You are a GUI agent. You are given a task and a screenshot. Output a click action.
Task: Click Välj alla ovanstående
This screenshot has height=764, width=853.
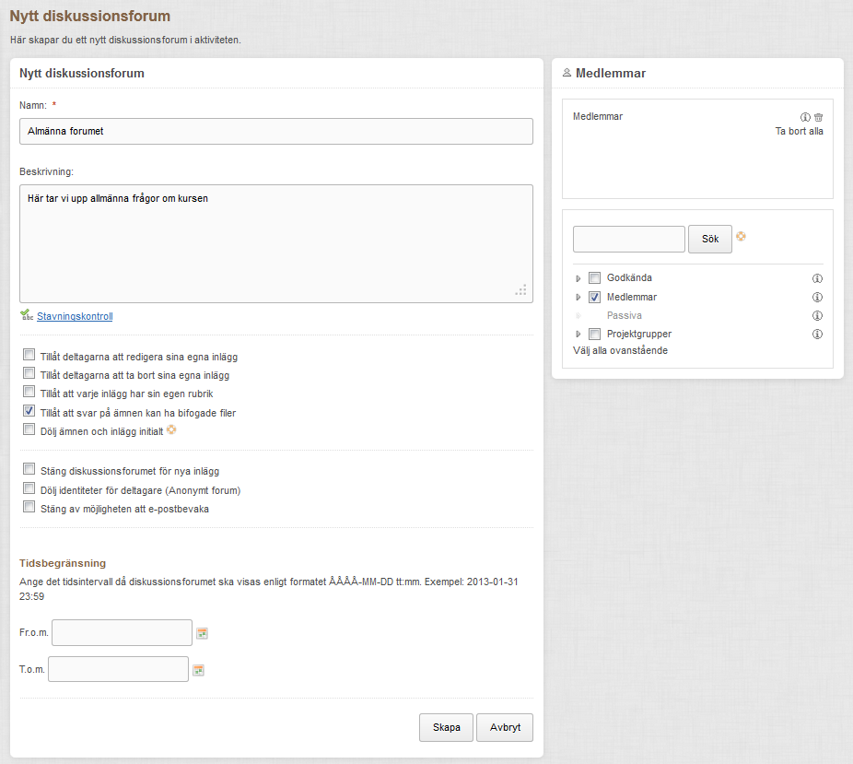click(x=620, y=350)
